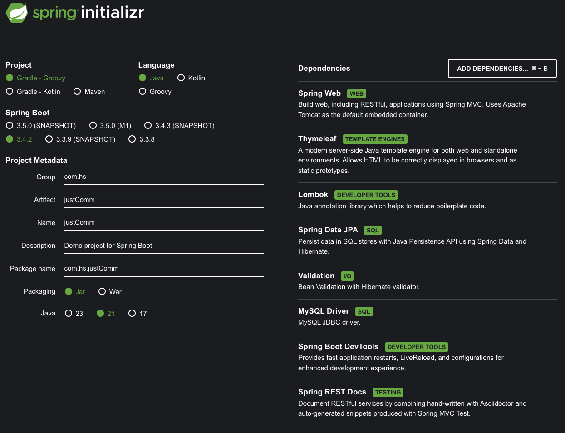
Task: Select Gradle - Kotlin project type
Action: click(x=33, y=92)
